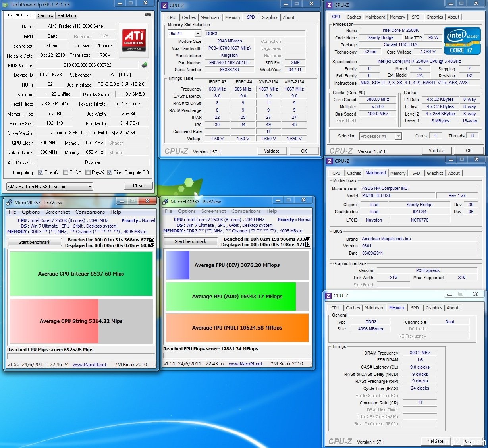Click the Core Speed value 3800.8 MHz
This screenshot has width=488, height=448.
point(378,100)
